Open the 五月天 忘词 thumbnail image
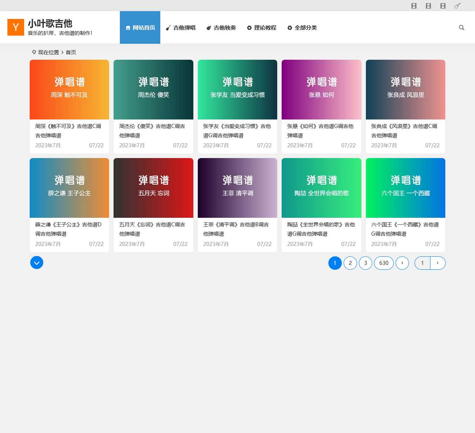The image size is (475, 433). (153, 188)
